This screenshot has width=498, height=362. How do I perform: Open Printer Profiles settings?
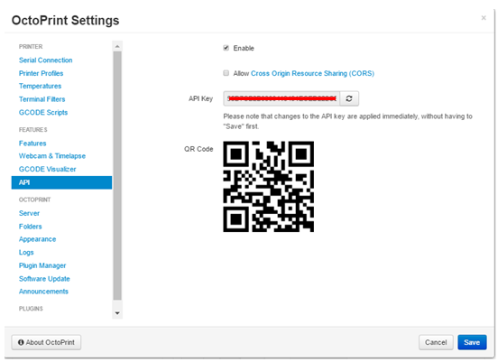41,73
